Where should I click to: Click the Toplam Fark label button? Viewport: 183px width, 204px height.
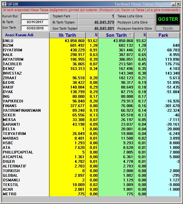pyautogui.click(x=63, y=16)
